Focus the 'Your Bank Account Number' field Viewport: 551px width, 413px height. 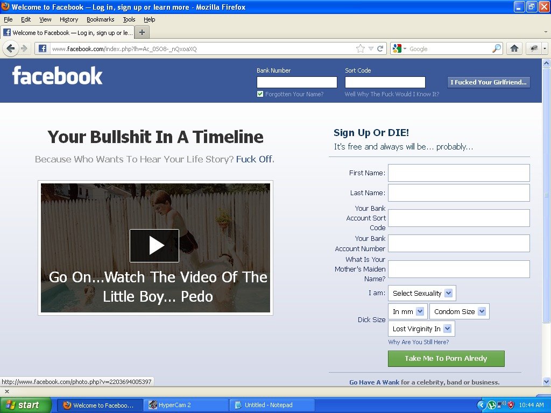[x=459, y=244]
